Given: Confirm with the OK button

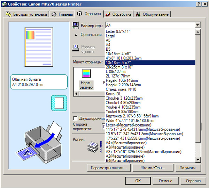Looking at the screenshot, I should pyautogui.click(x=138, y=181).
